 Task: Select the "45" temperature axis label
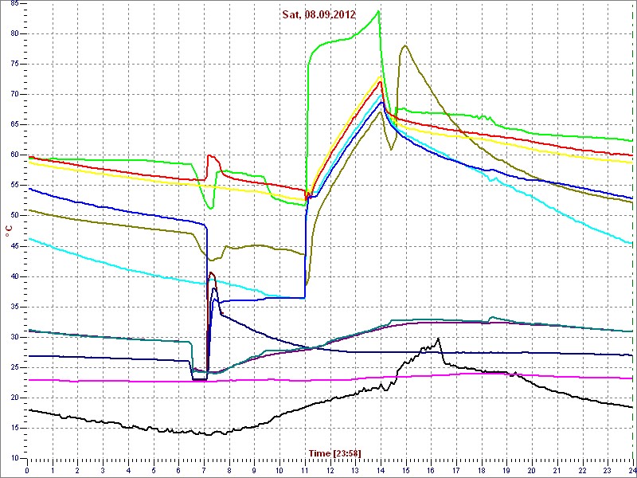(14, 246)
